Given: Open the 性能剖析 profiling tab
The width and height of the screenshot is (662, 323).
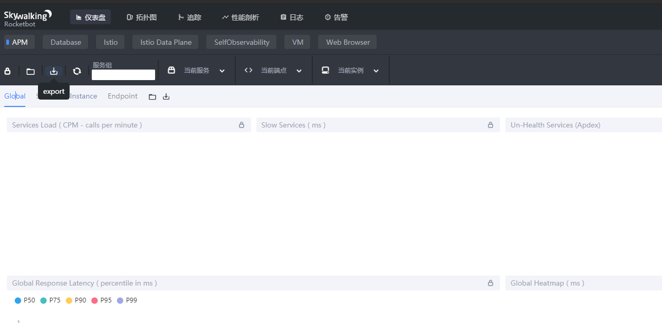Looking at the screenshot, I should 241,17.
